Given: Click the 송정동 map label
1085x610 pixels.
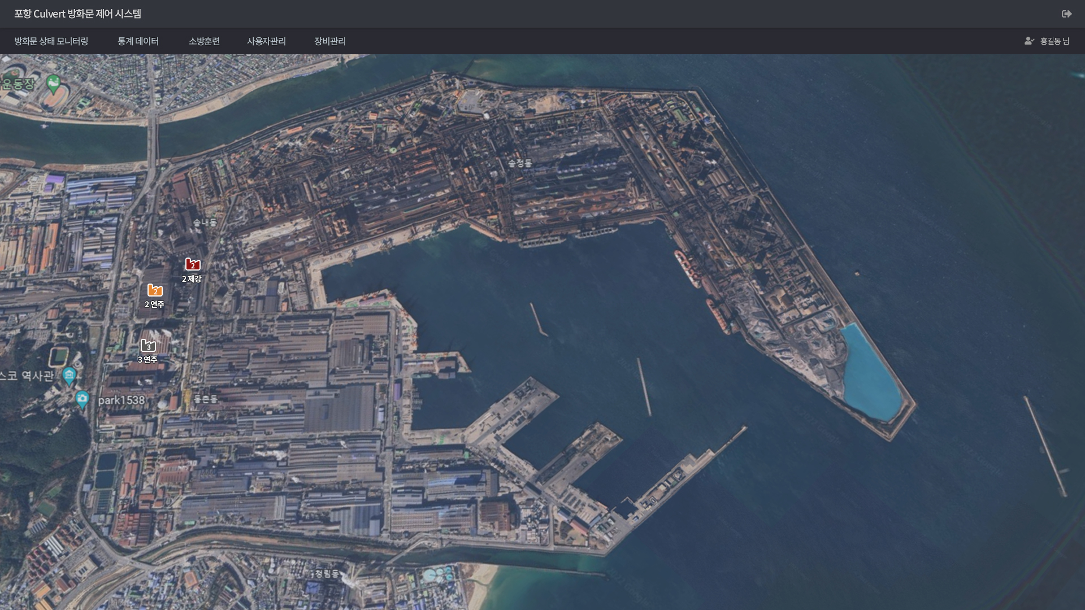Looking at the screenshot, I should pos(519,163).
